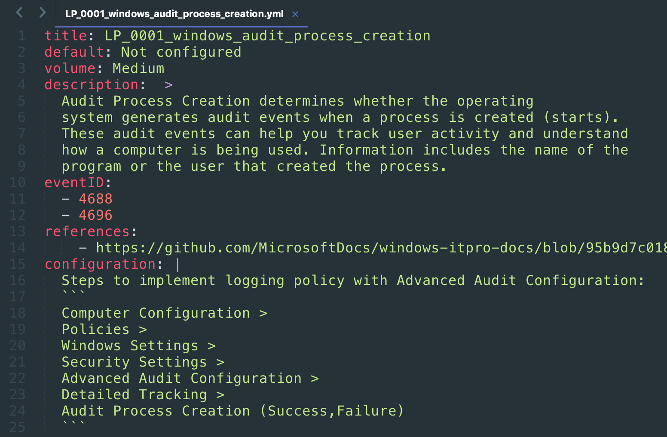
Task: Click the 'volume' key
Action: pos(70,68)
